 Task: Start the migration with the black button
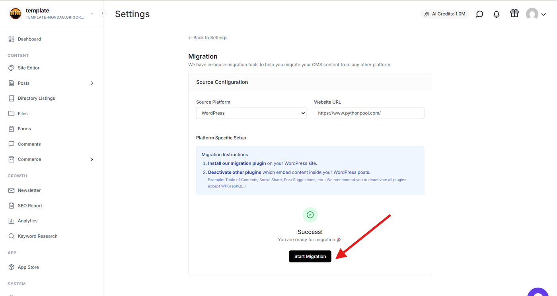pos(310,256)
